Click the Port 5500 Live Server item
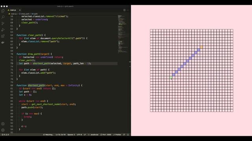Screen dimensions: 252x141 (106, 135)
